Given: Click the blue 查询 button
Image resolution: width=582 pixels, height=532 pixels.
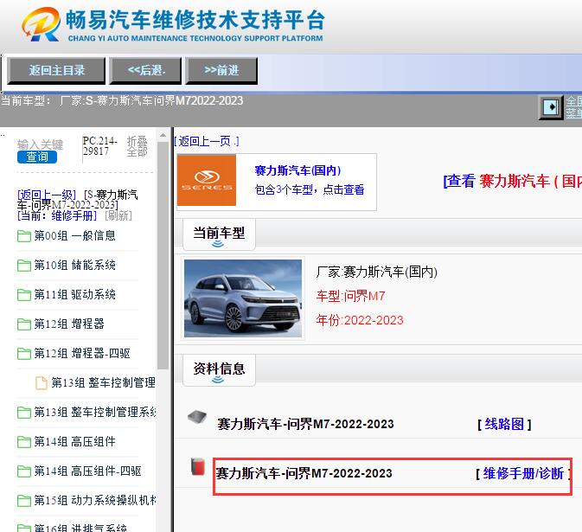Looking at the screenshot, I should coord(37,157).
